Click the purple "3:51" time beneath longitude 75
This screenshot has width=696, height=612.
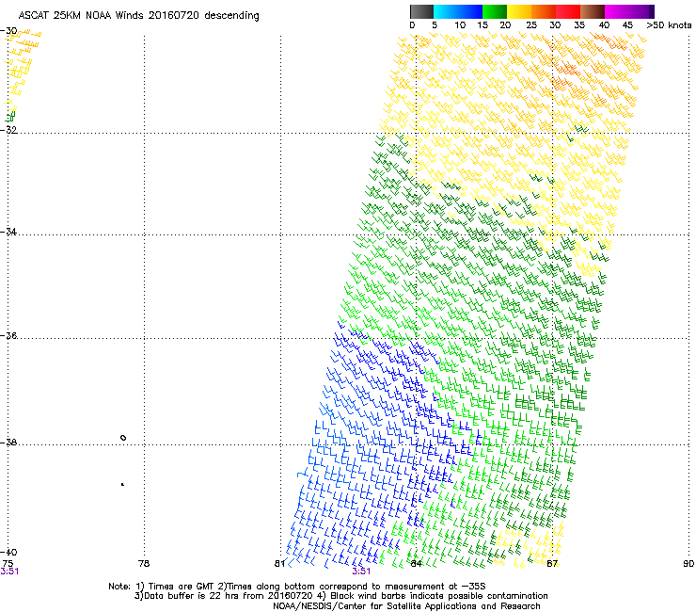coord(9,572)
